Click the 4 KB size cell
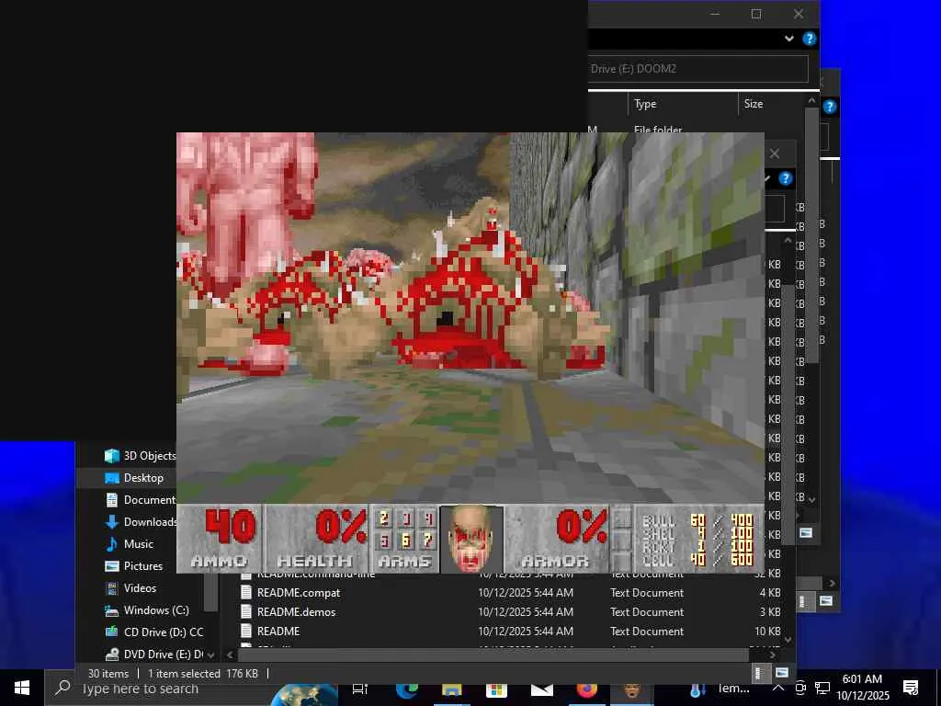The image size is (941, 706). (x=770, y=593)
